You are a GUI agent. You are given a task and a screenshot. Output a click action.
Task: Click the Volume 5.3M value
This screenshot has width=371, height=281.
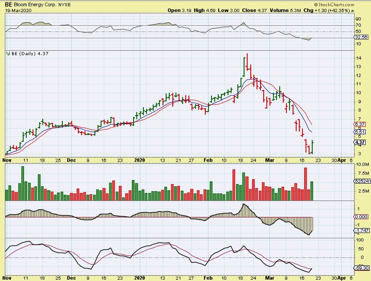(285, 10)
